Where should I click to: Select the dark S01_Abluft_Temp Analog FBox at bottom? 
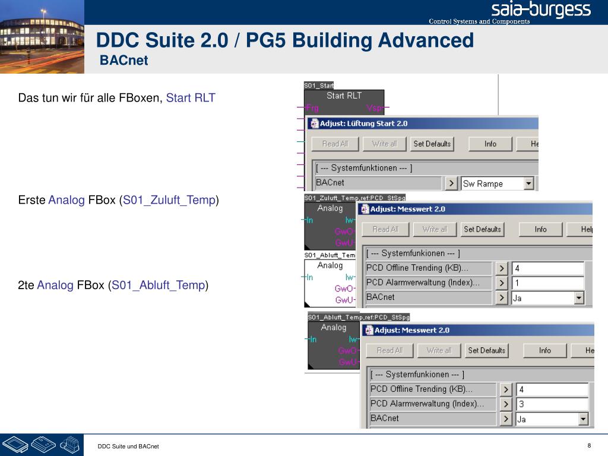point(334,345)
